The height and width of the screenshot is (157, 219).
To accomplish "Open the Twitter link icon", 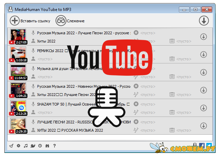I will tap(209, 145).
